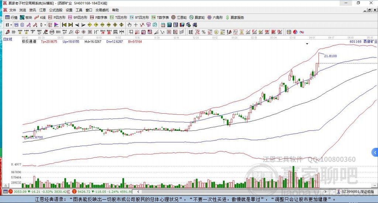Toggle the pressed red swirl icon in second toolbar

point(50,25)
